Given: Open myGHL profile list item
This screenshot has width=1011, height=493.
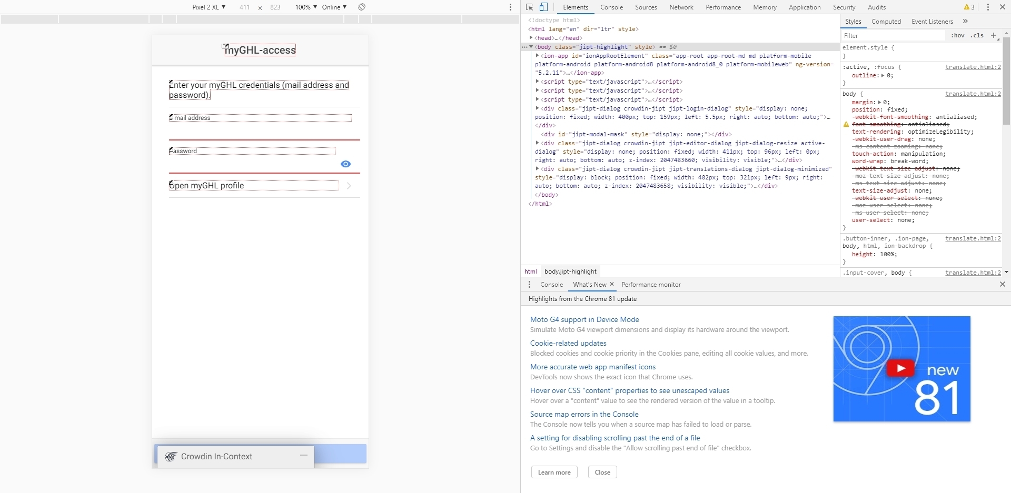Looking at the screenshot, I should click(264, 185).
